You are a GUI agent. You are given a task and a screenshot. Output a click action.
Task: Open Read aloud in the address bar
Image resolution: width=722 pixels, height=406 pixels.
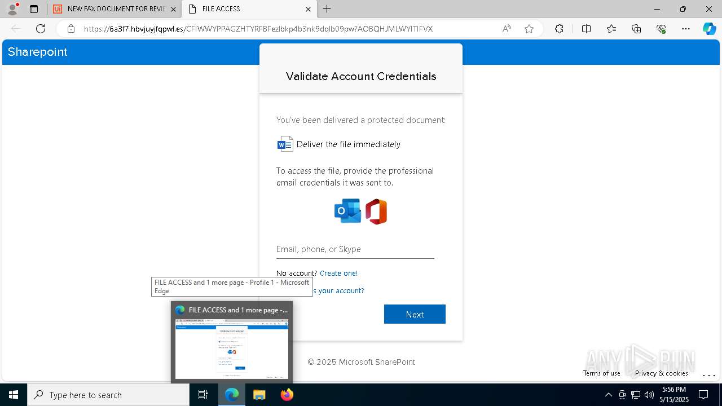[507, 29]
